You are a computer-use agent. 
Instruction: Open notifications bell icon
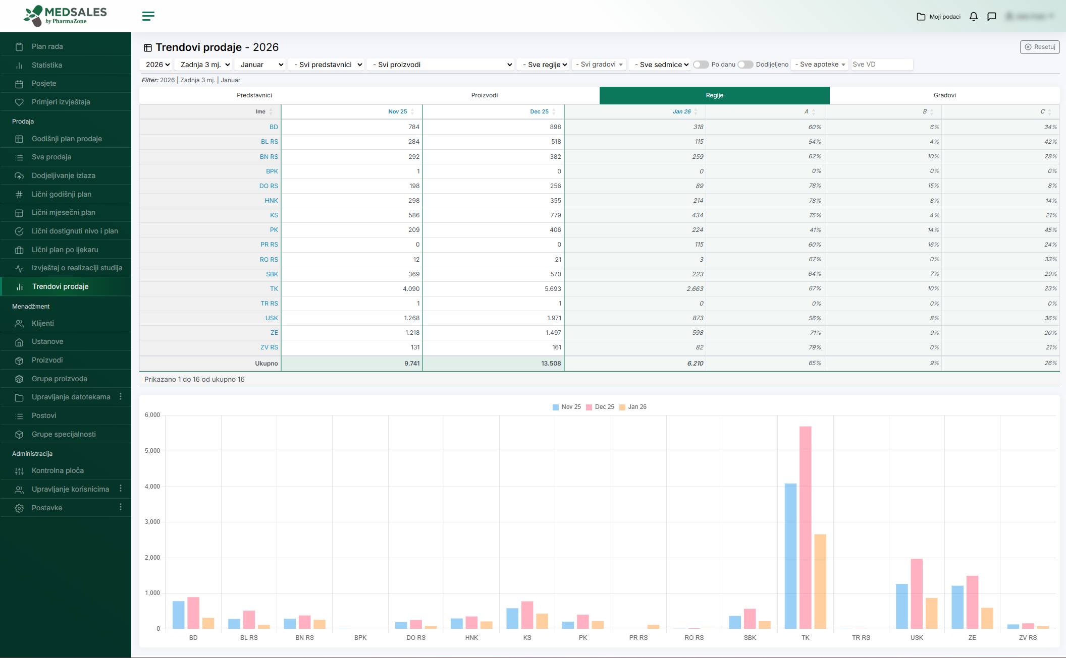tap(974, 17)
